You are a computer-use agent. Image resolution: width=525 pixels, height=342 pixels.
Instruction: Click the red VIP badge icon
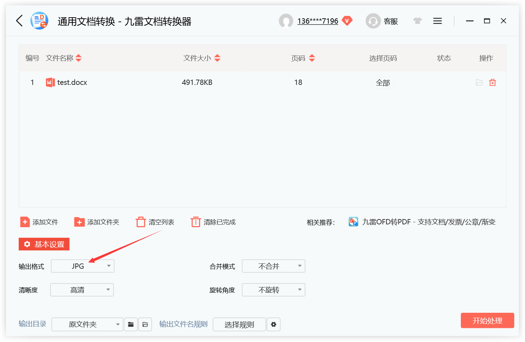(347, 21)
